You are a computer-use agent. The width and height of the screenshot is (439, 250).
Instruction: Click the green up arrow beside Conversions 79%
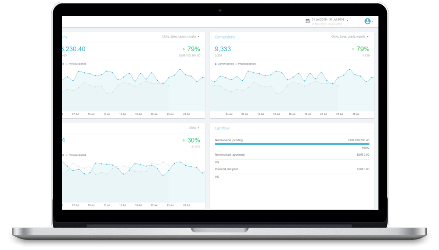point(353,50)
